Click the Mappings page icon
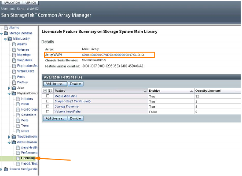This screenshot has height=176, width=242. coord(14,55)
